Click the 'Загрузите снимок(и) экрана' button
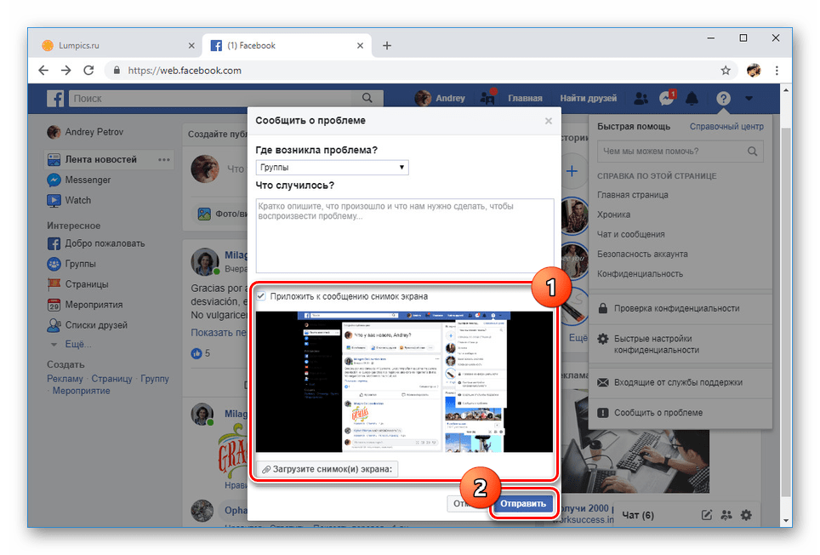Image resolution: width=820 pixels, height=555 pixels. [327, 469]
